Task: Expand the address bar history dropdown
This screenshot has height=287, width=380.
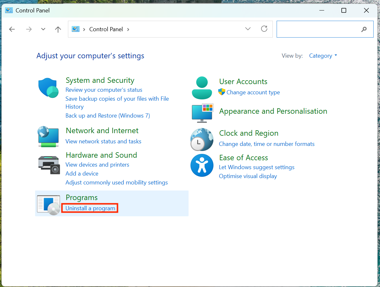Action: pos(248,29)
